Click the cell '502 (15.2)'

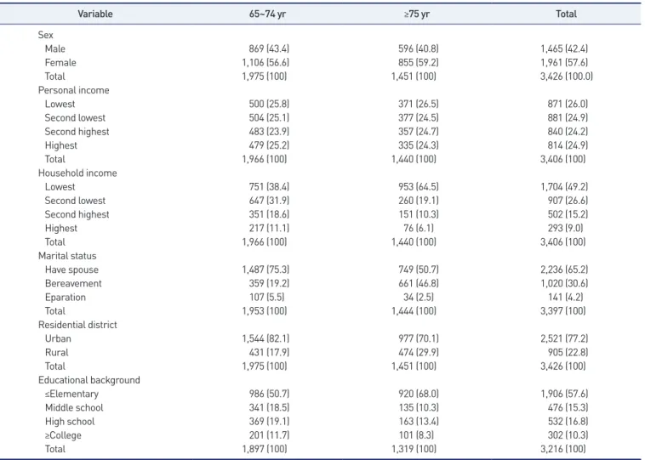pyautogui.click(x=568, y=214)
